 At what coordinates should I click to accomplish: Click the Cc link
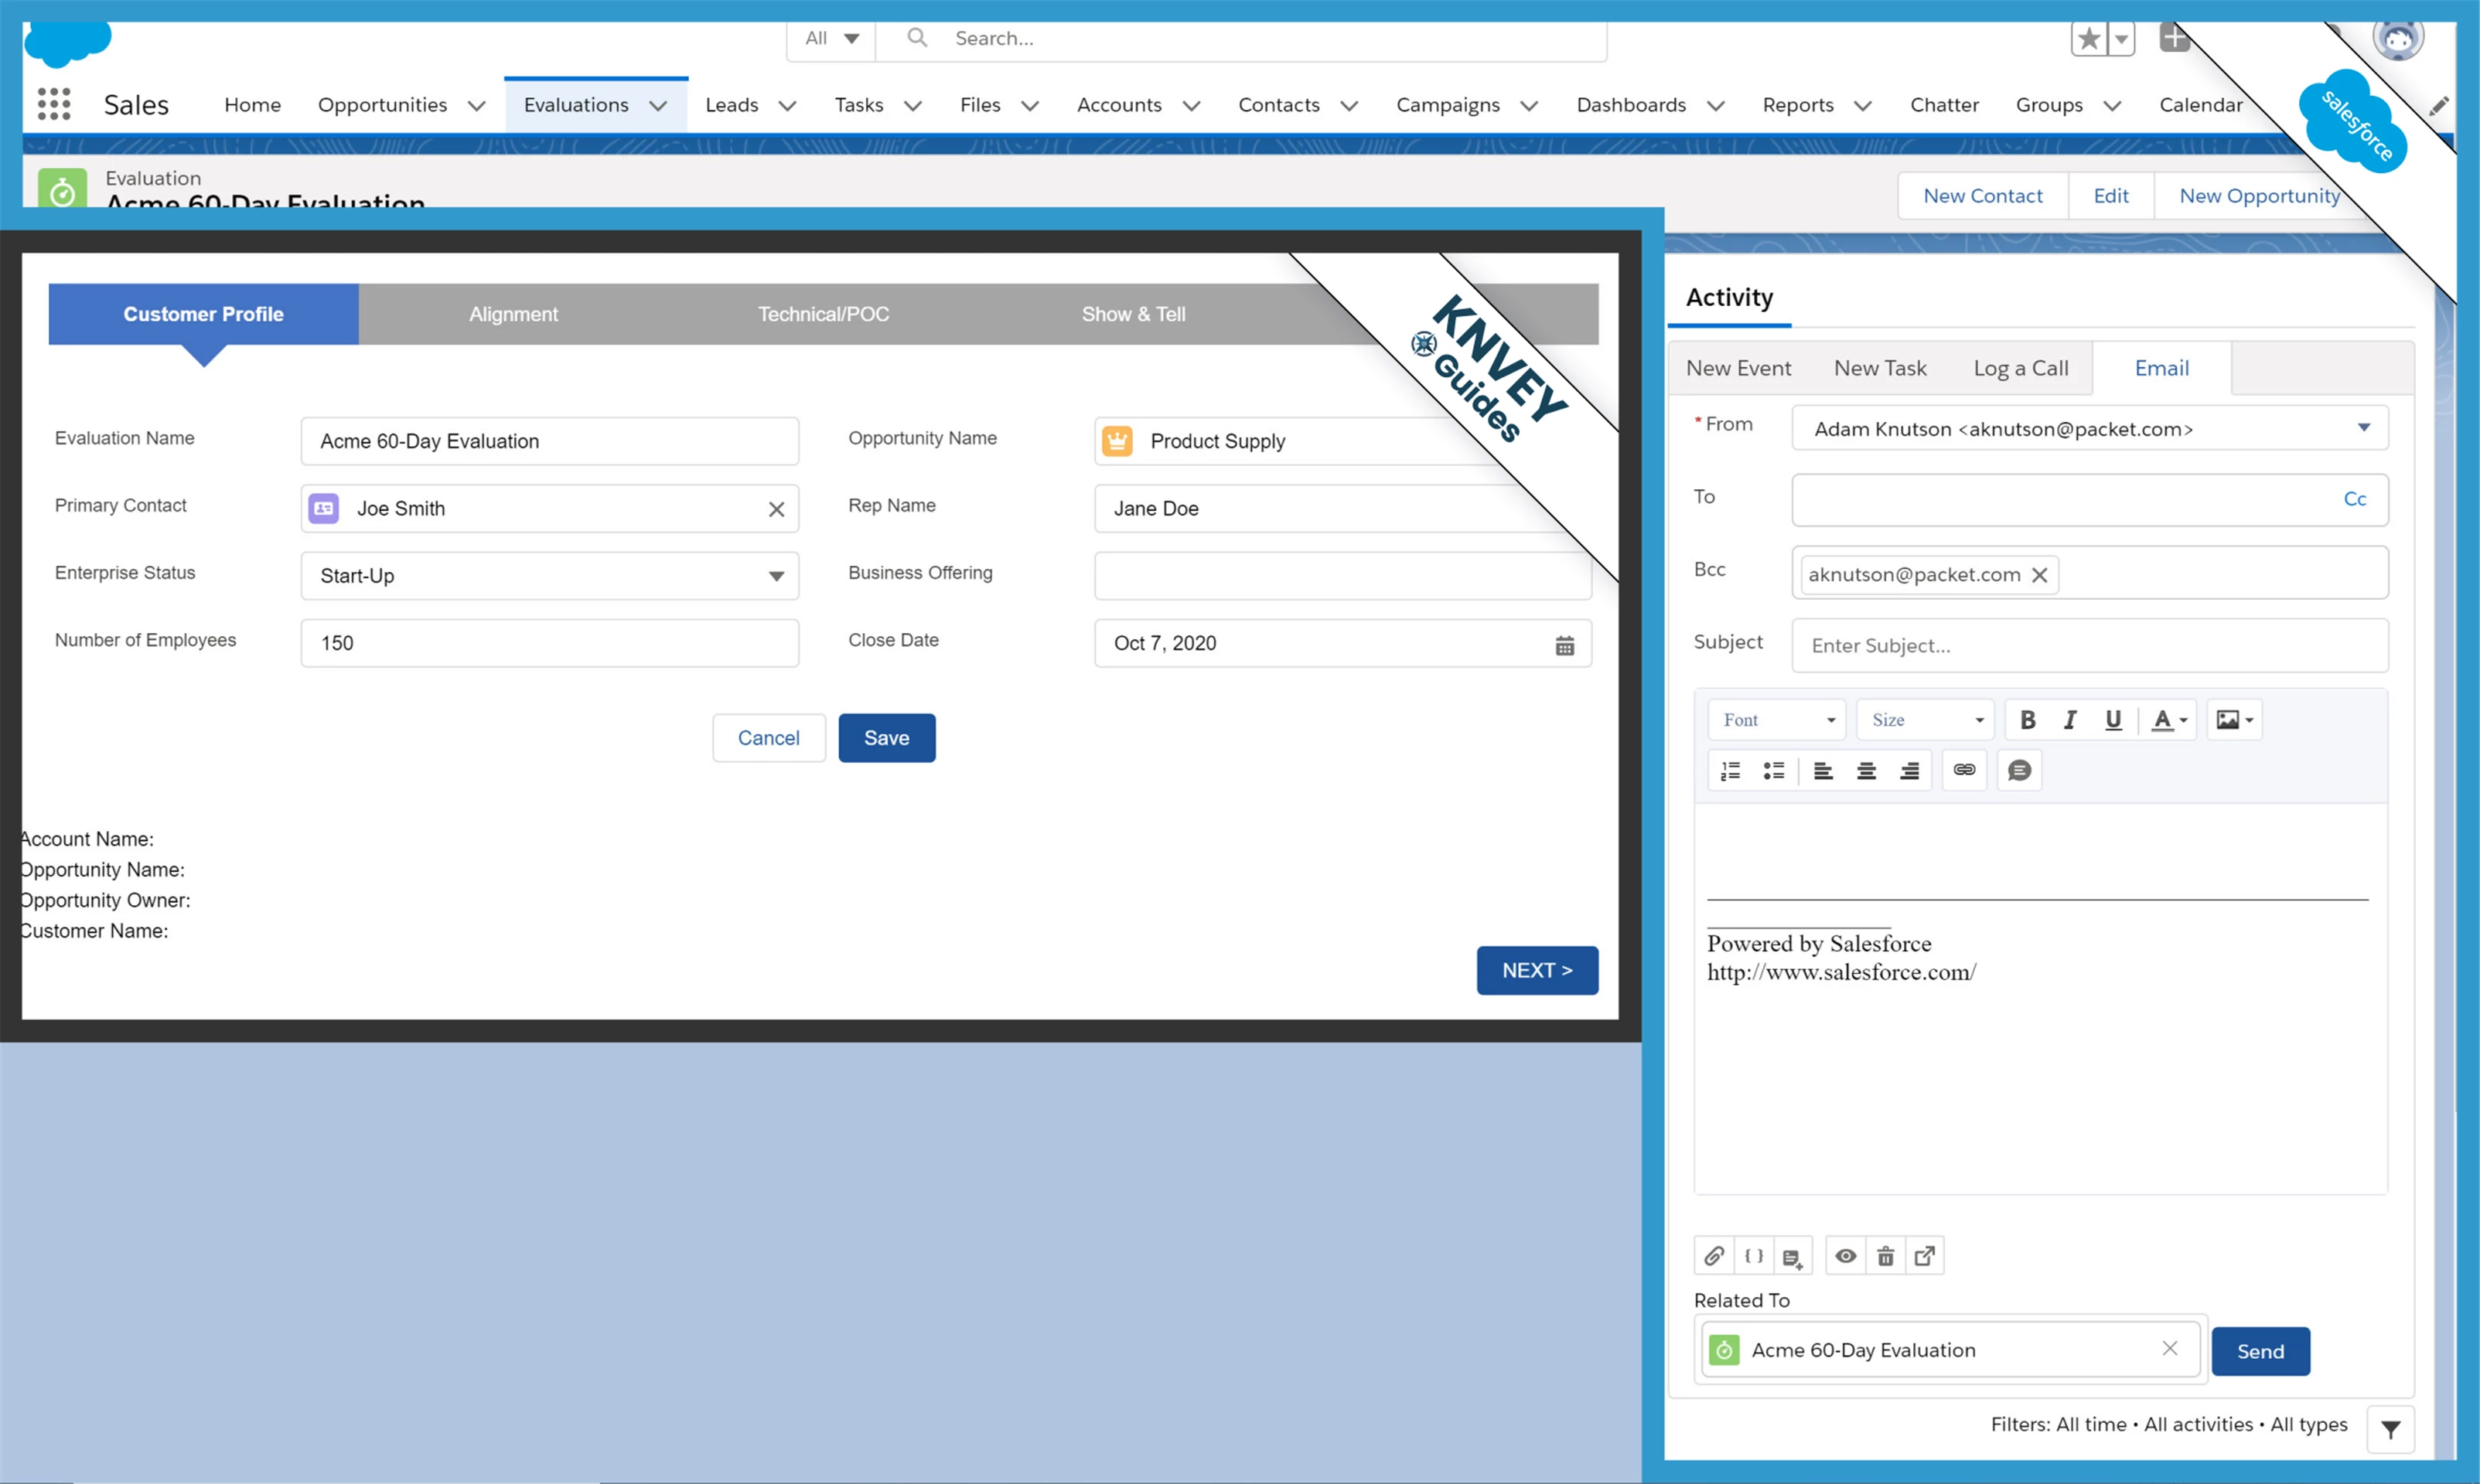2354,499
